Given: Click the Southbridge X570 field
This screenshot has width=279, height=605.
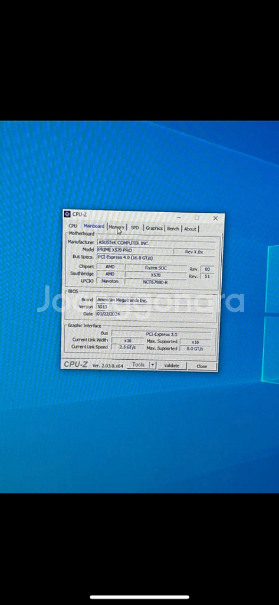Looking at the screenshot, I should [x=156, y=275].
